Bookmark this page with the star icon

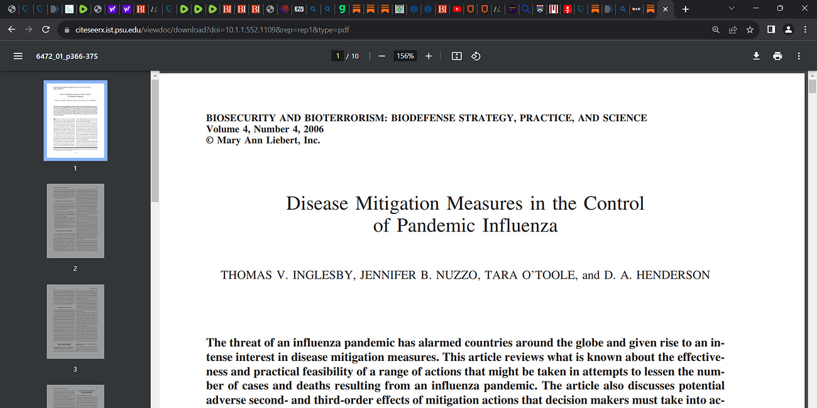749,30
